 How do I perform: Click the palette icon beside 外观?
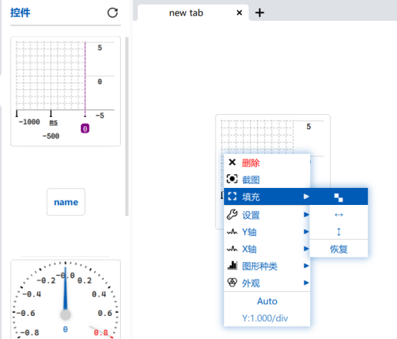pos(232,282)
